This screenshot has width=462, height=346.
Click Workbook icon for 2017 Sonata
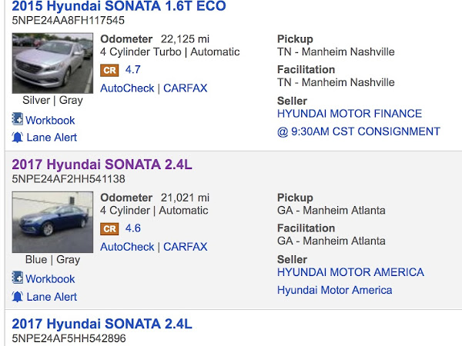(18, 278)
